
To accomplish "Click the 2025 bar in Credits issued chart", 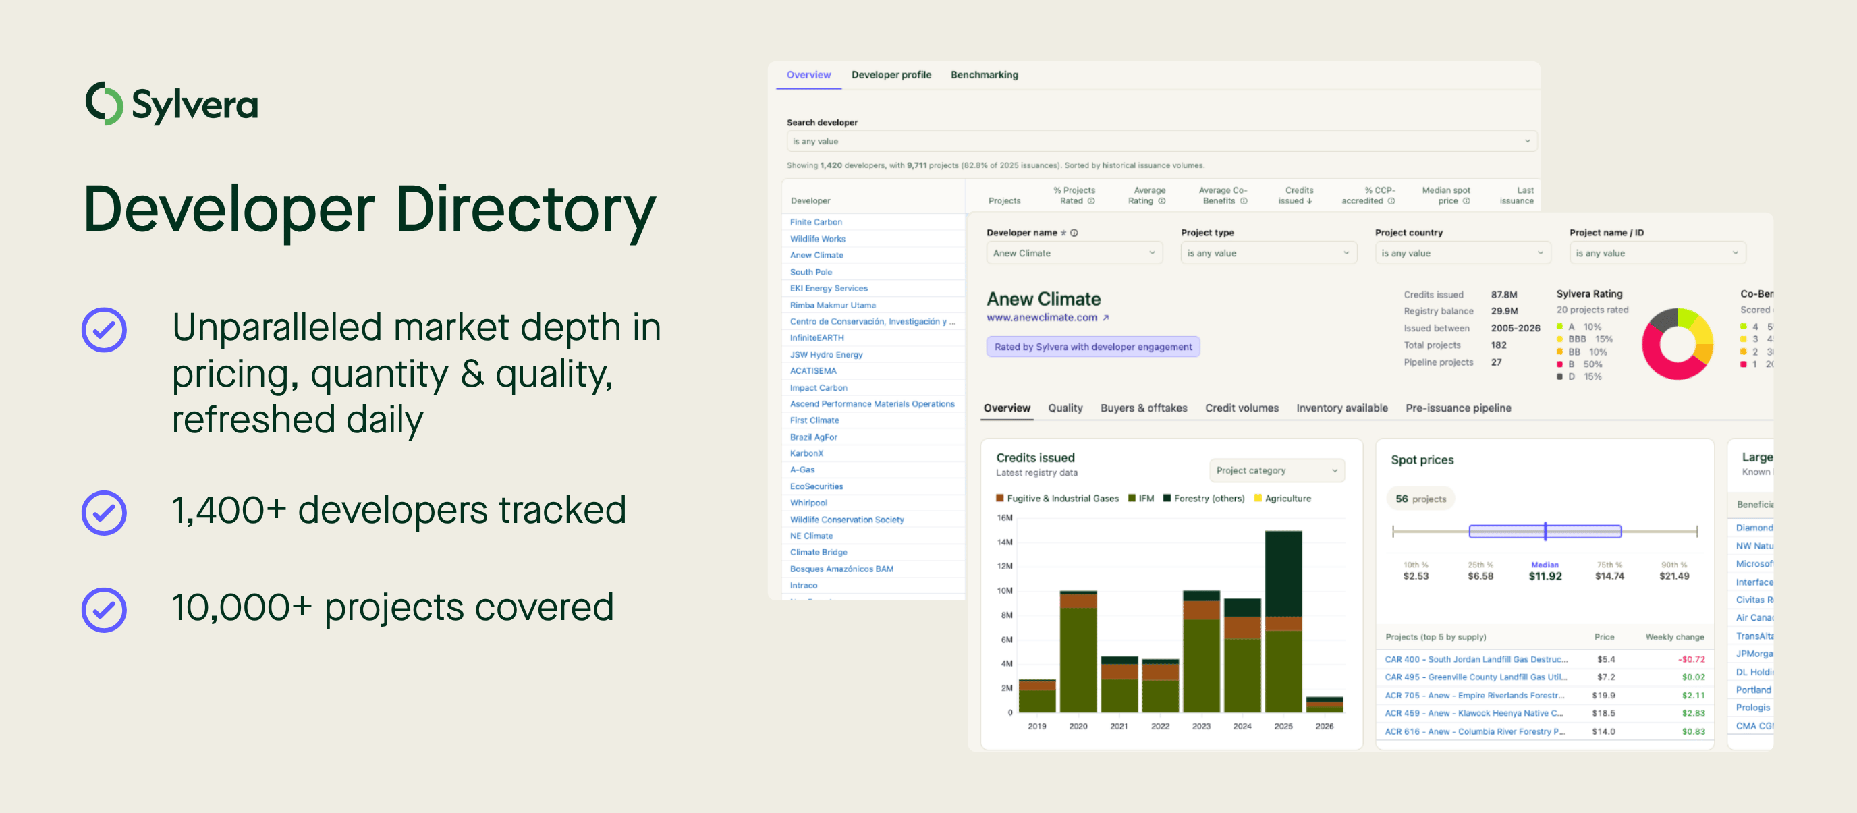I will point(1283,621).
